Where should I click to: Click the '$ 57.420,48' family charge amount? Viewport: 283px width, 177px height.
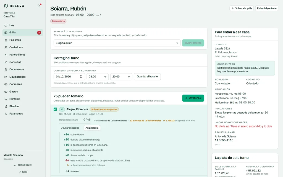point(222,173)
